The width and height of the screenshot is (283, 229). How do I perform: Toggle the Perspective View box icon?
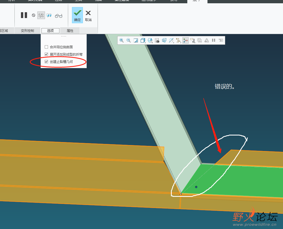(164, 40)
